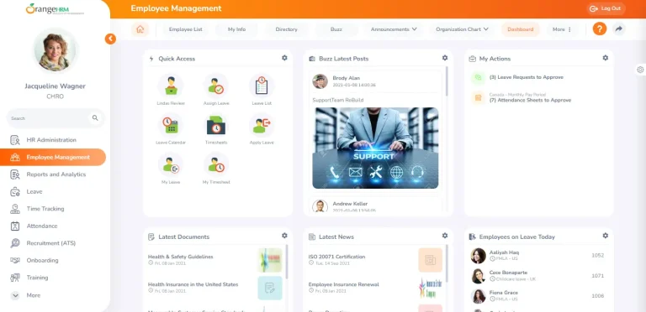Switch to the Employee List tab
The width and height of the screenshot is (646, 312).
pos(185,29)
